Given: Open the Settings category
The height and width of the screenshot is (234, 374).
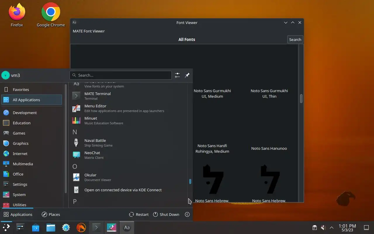Looking at the screenshot, I should point(32,184).
